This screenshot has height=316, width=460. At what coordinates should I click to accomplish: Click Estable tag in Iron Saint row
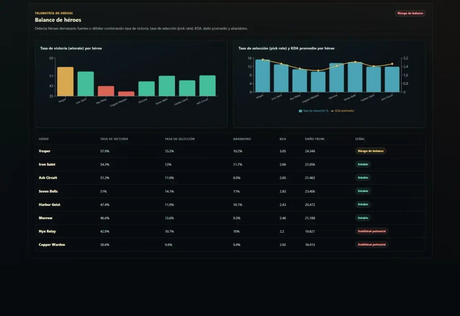pos(363,164)
